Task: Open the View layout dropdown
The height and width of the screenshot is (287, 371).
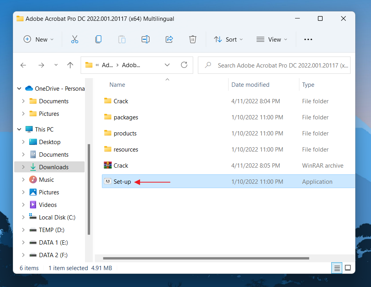Action: (x=272, y=39)
